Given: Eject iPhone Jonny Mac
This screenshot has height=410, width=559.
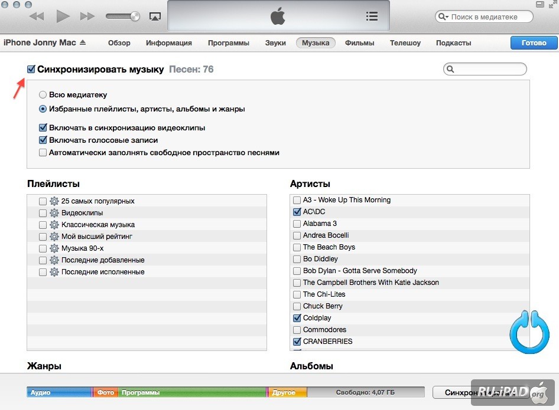Looking at the screenshot, I should coord(83,42).
